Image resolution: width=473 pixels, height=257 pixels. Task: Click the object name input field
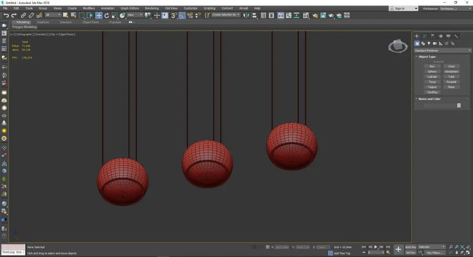(x=439, y=106)
